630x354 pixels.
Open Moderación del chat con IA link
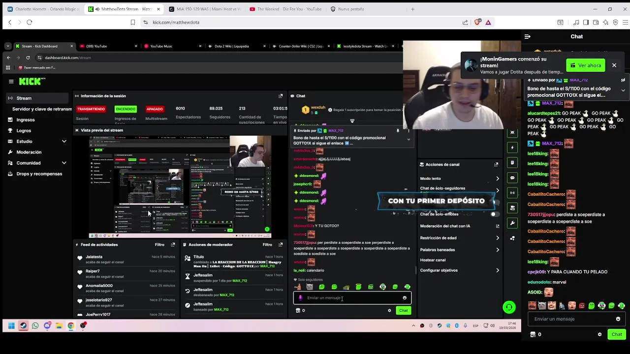pos(459,226)
